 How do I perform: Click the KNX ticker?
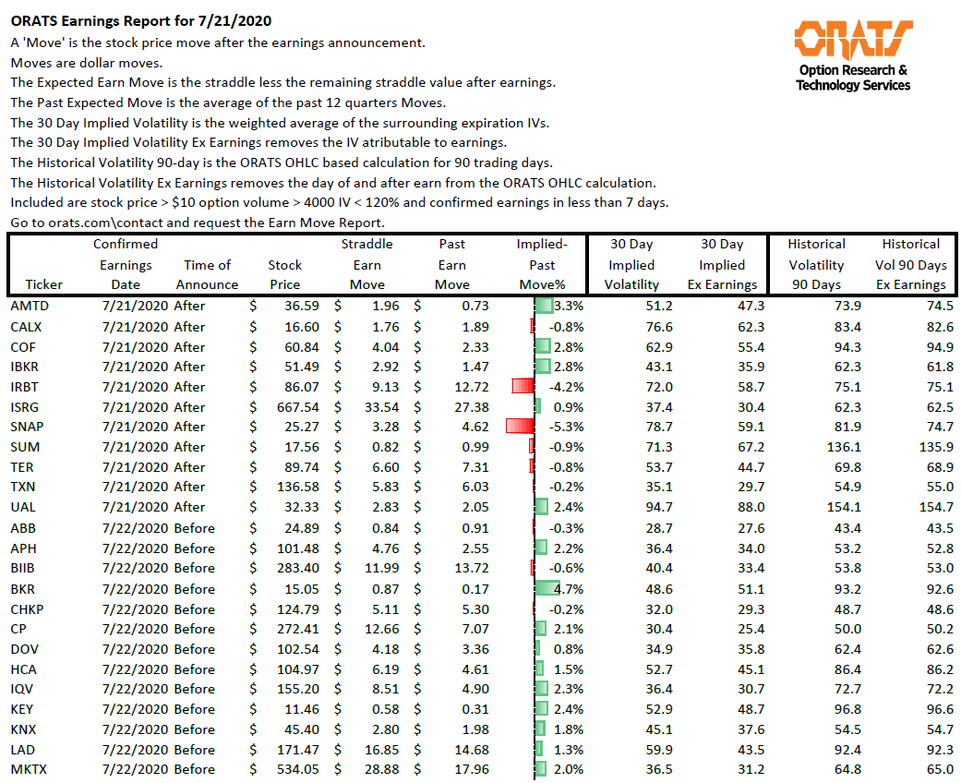tap(23, 729)
